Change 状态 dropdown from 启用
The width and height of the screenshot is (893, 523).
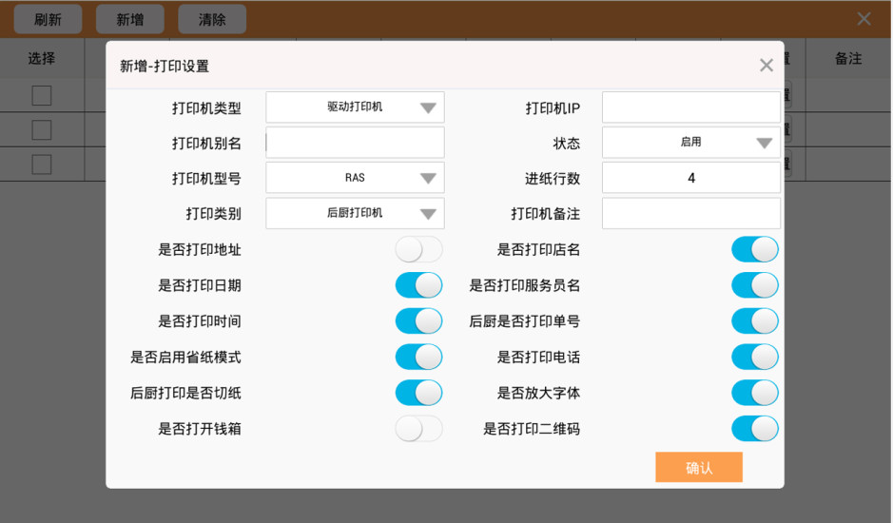coord(690,143)
